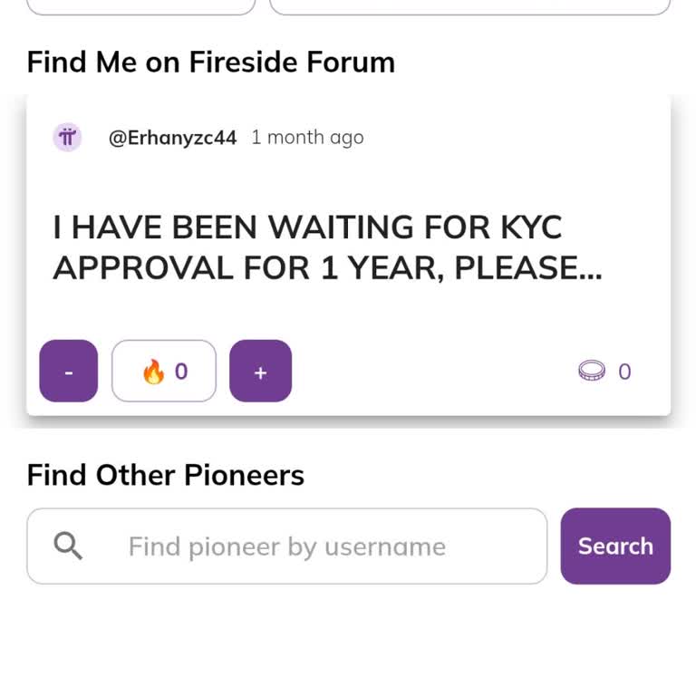Select the coin count next to coin icon
The image size is (696, 696).
[x=624, y=372]
